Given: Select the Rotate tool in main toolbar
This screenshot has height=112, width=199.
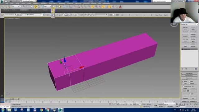Looking at the screenshot, I should click(39, 7).
